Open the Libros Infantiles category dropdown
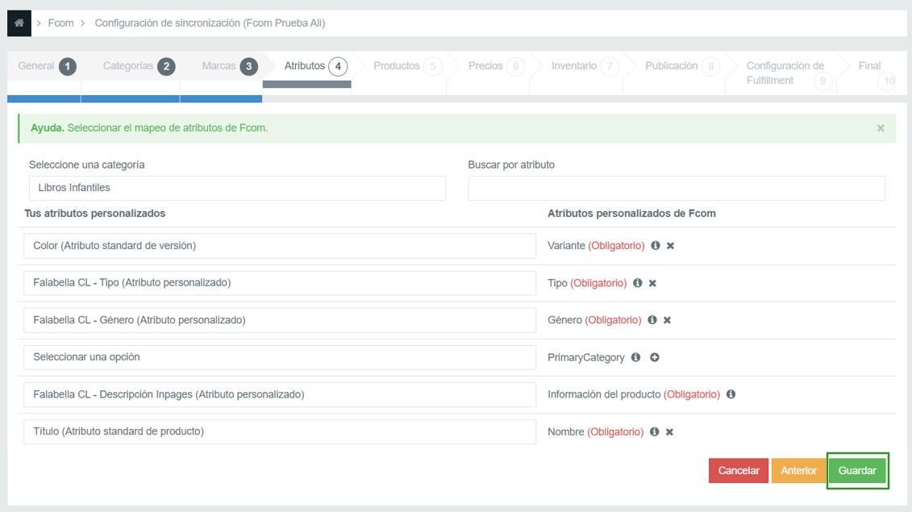Viewport: 912px width, 512px height. point(237,188)
